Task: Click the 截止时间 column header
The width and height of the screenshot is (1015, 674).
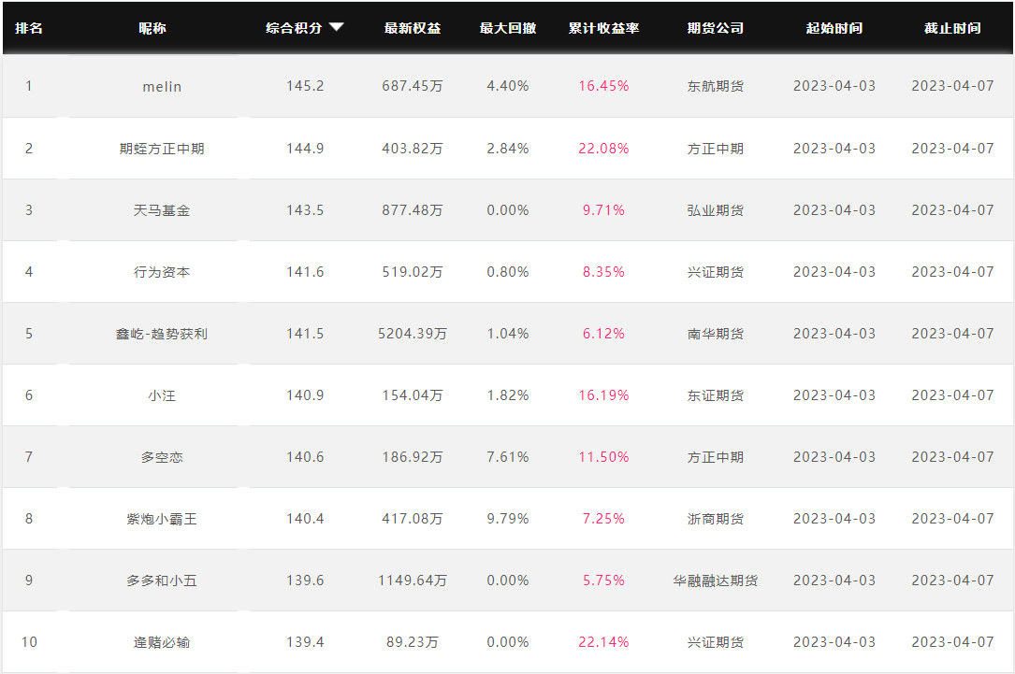Action: click(x=952, y=28)
